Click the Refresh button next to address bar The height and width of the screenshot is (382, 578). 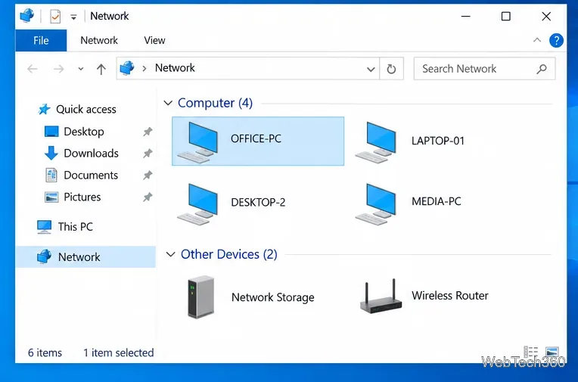point(391,69)
